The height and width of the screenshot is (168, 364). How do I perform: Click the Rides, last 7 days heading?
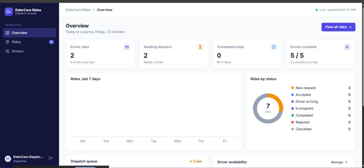click(85, 79)
